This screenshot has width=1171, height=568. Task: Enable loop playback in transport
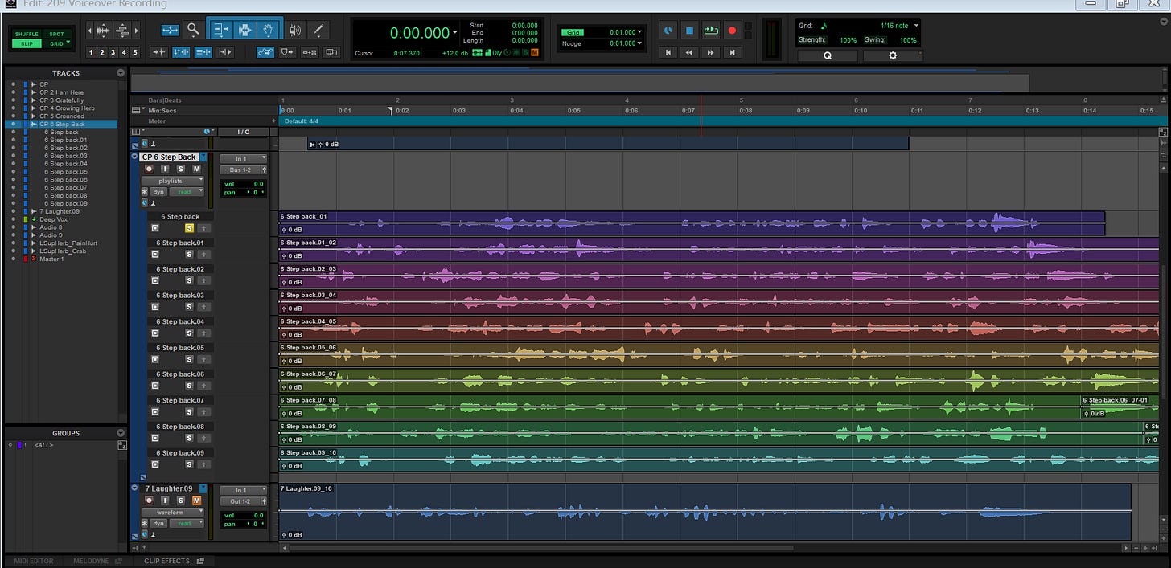[x=711, y=30]
